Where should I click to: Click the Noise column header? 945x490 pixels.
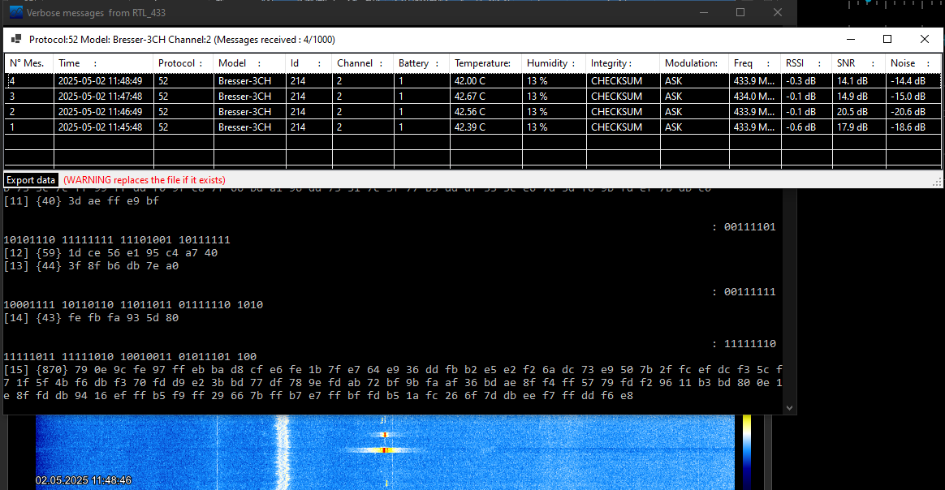tap(913, 63)
